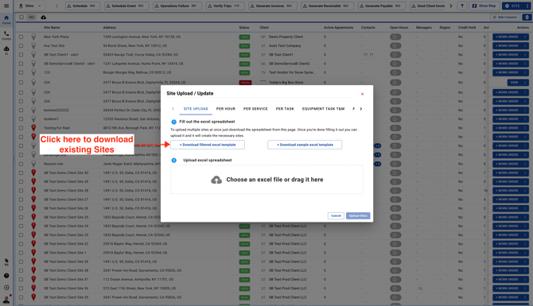The image size is (533, 306).
Task: Switch to Equipment Task T&M tab
Action: point(323,109)
